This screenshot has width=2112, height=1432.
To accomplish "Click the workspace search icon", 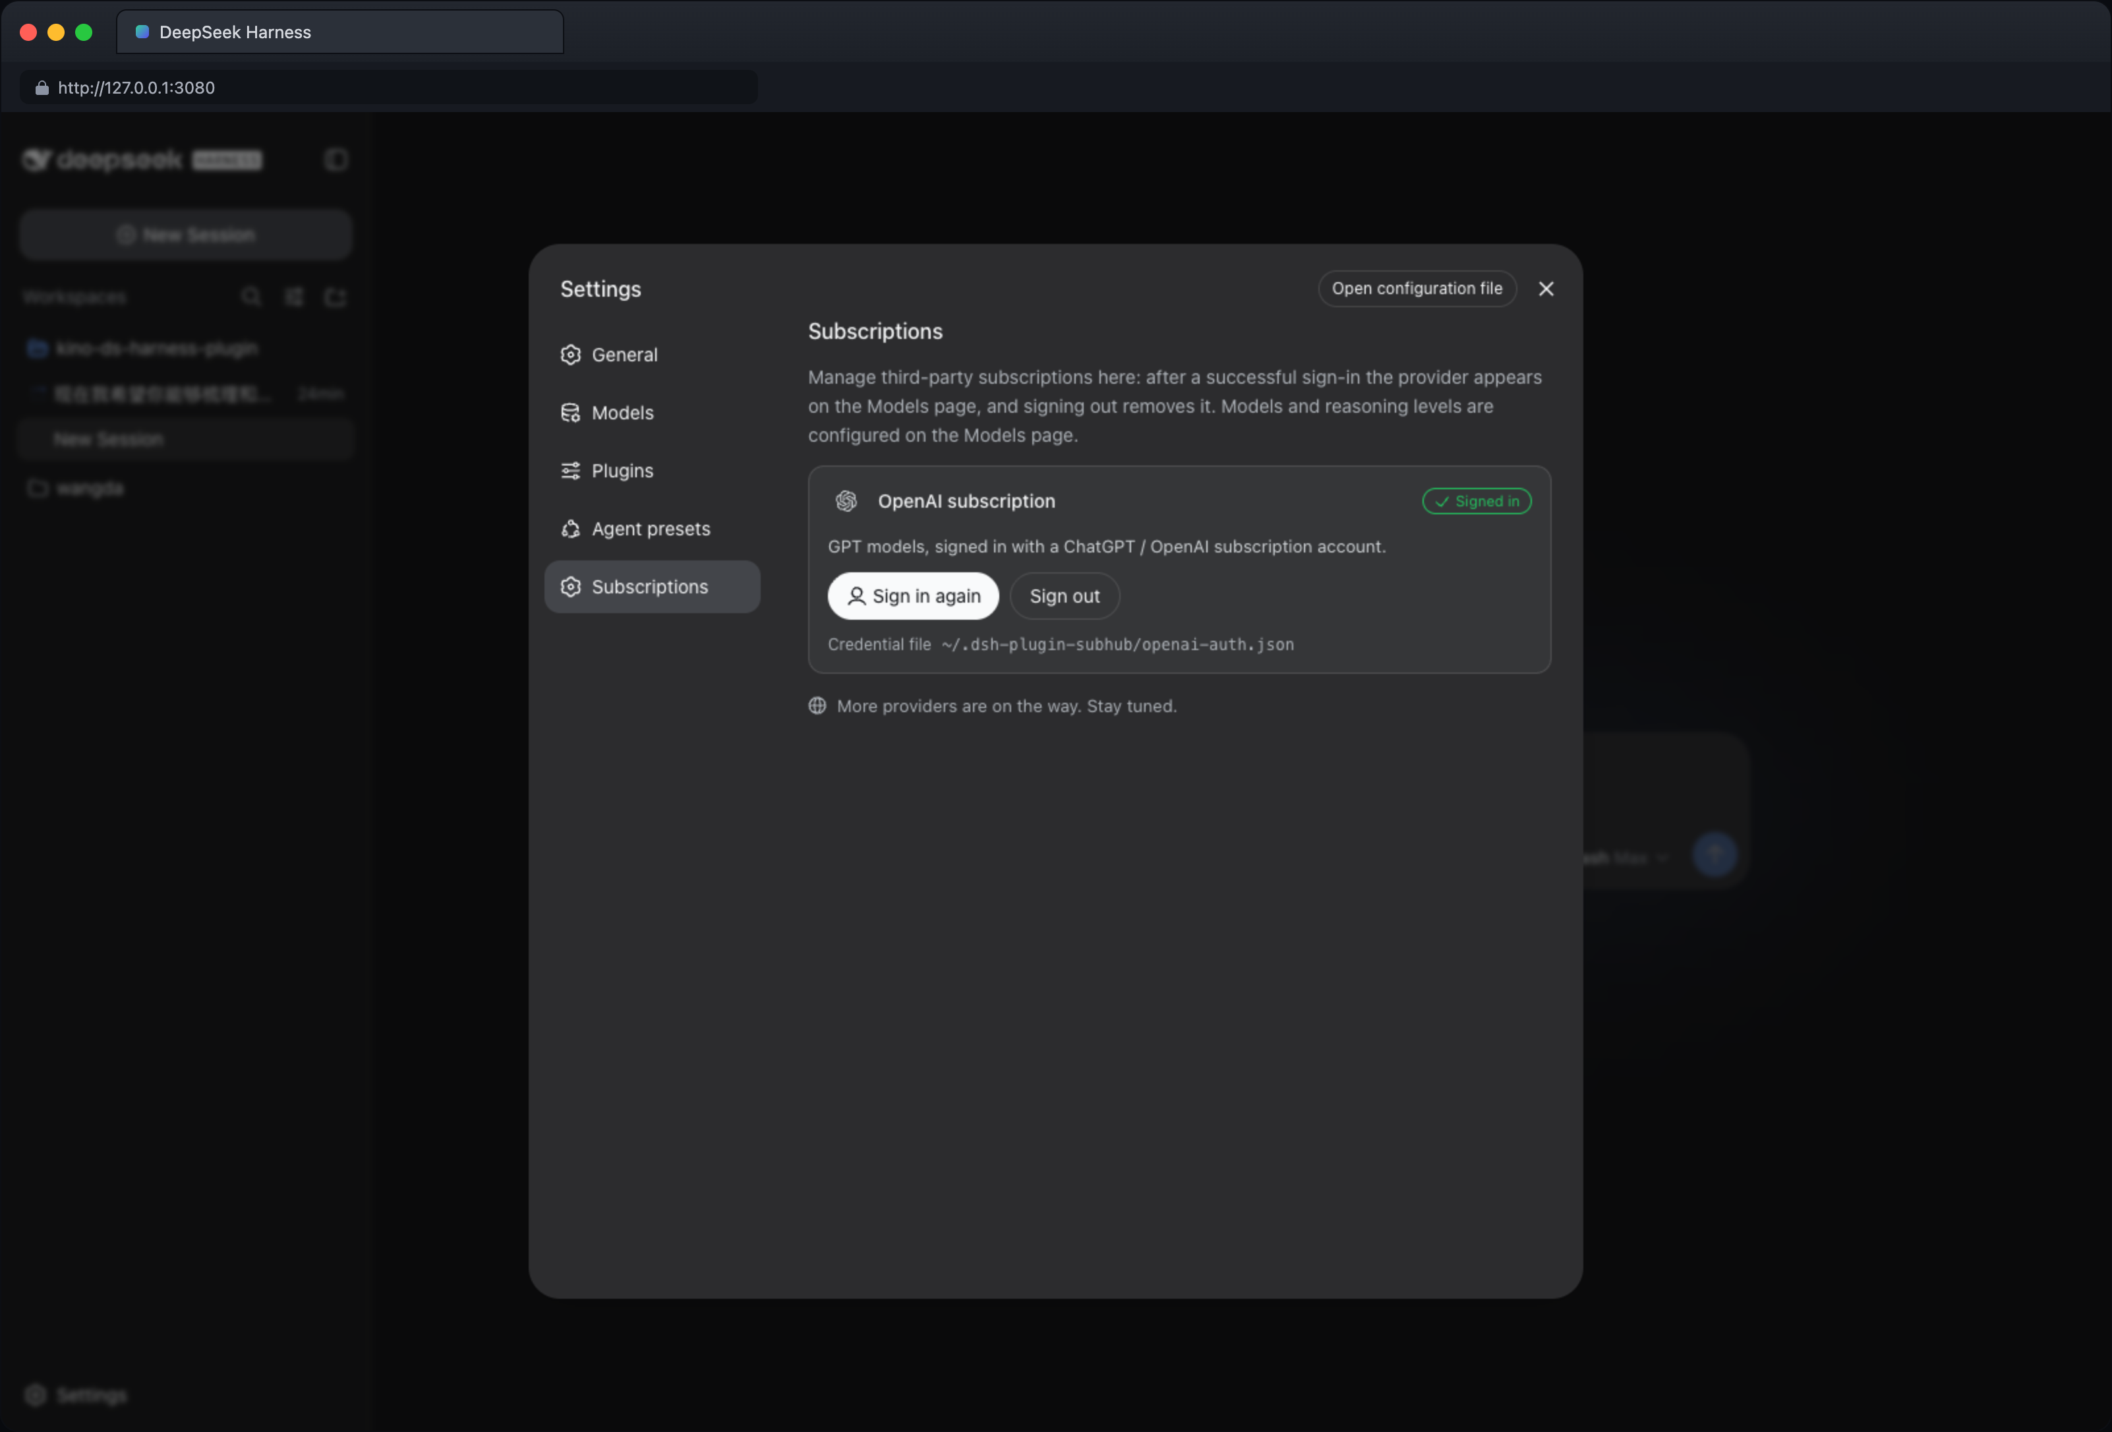I will [x=252, y=297].
